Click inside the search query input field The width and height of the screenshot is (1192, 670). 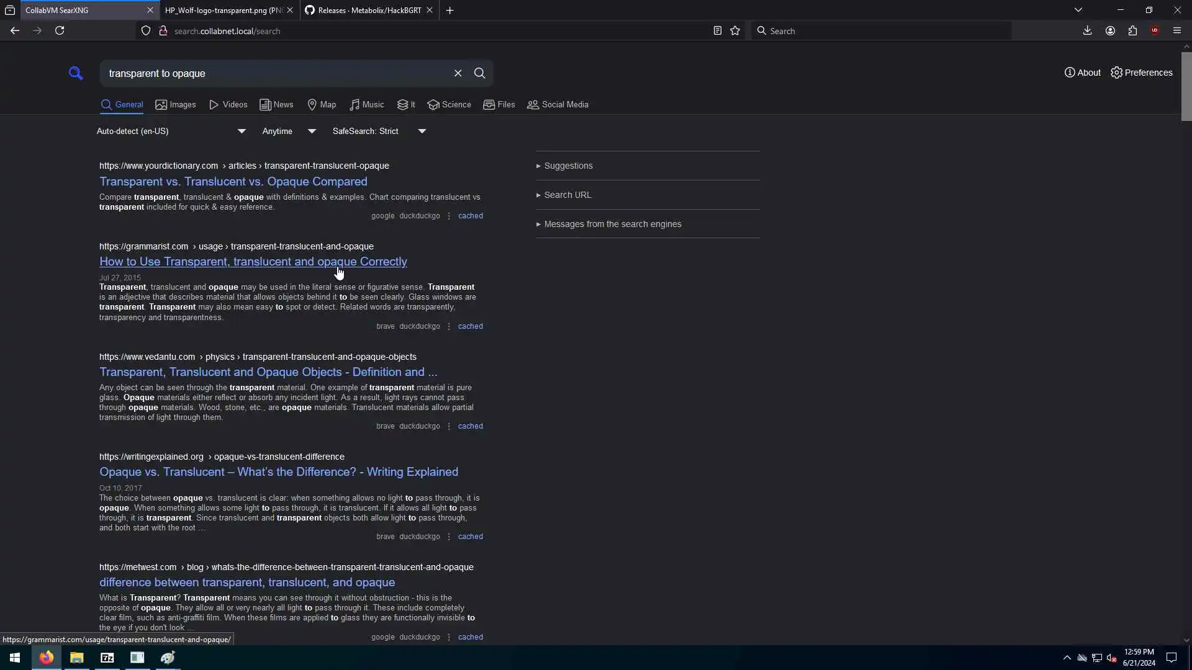pos(273,73)
